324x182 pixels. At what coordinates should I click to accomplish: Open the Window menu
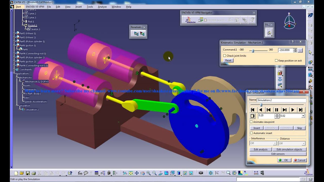(116, 7)
